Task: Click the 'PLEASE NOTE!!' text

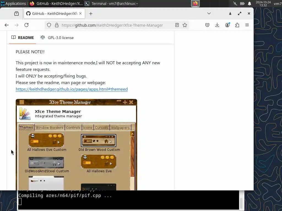Action: click(30, 52)
